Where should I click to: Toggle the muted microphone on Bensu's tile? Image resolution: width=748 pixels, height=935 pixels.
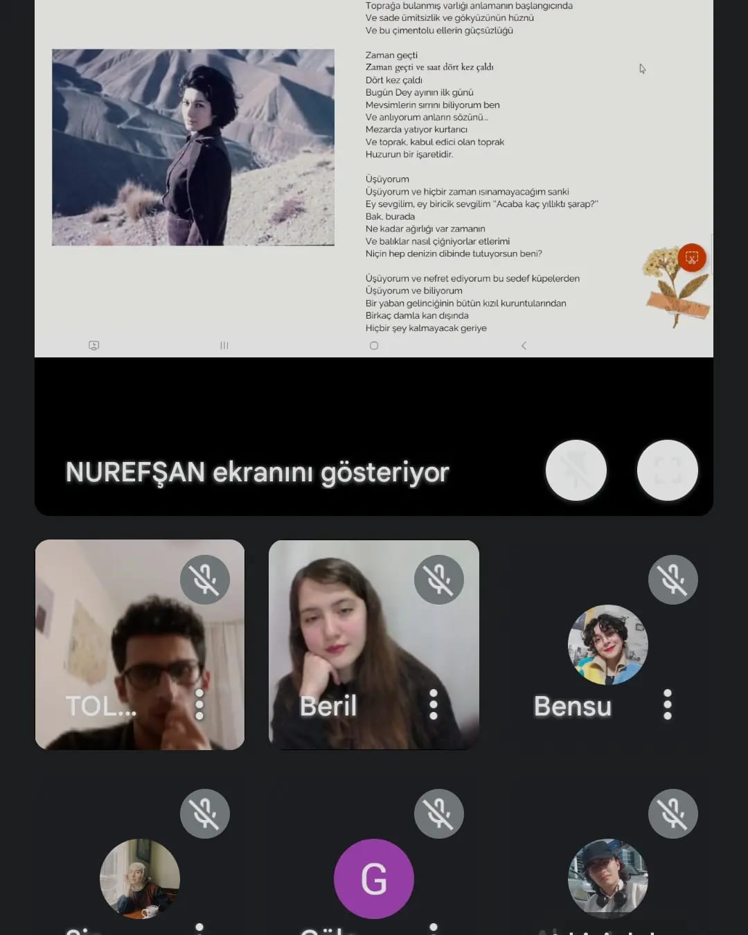click(673, 580)
